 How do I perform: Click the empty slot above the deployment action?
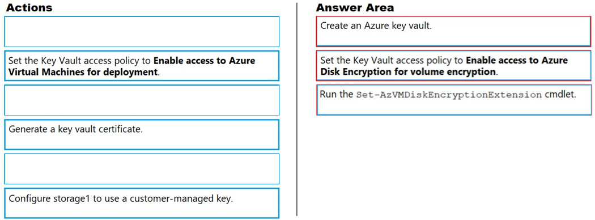142,32
